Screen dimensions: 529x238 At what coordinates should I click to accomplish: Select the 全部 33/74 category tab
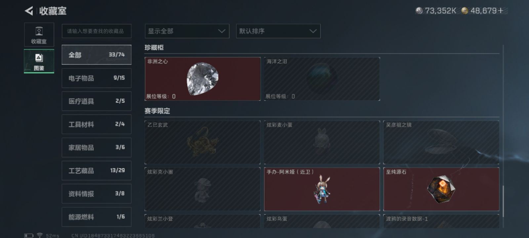[97, 55]
